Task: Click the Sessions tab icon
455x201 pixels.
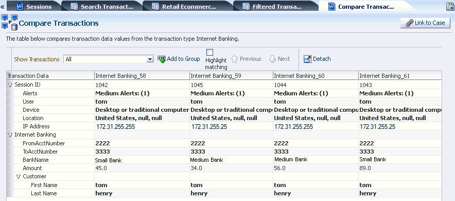Action: point(20,6)
